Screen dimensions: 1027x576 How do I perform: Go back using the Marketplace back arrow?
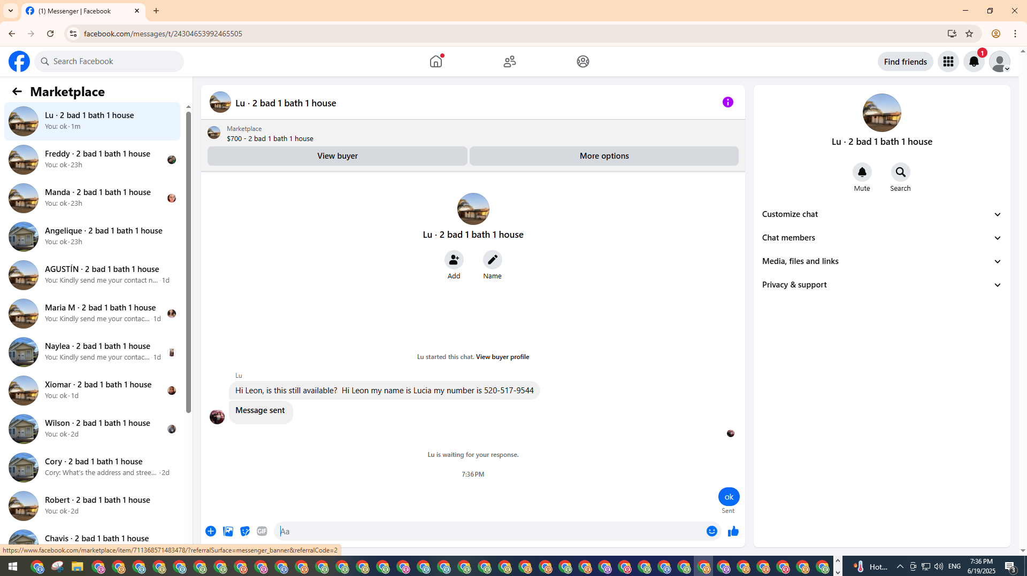tap(17, 91)
